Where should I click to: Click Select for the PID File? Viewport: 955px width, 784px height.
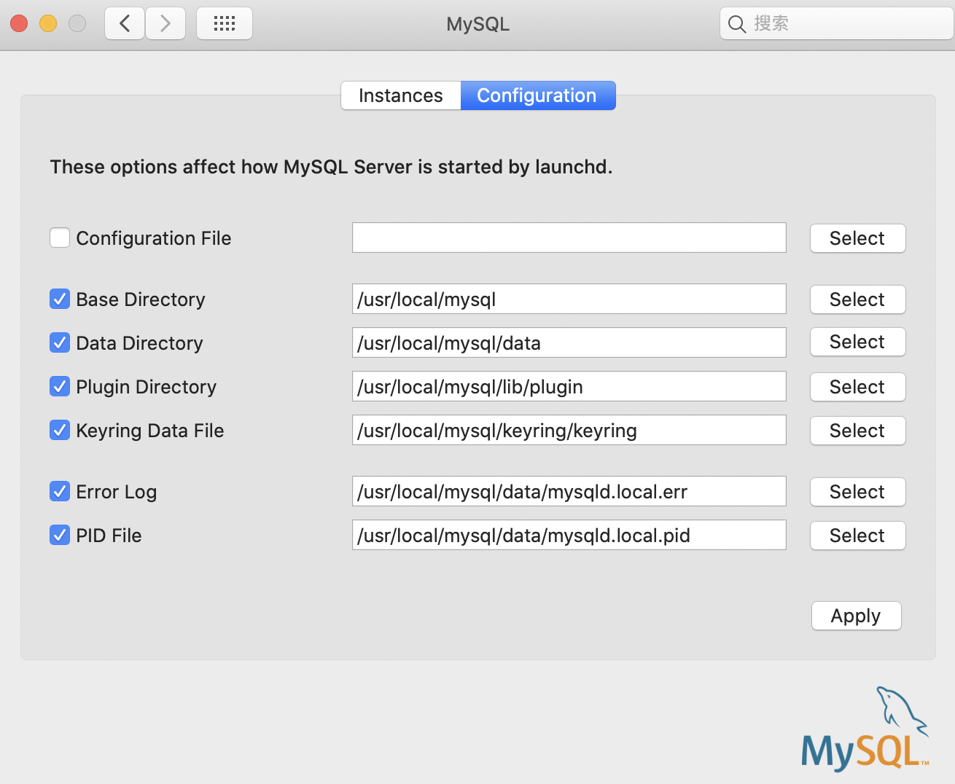point(857,536)
